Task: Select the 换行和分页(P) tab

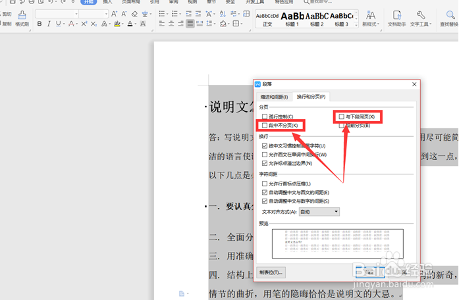Action: click(311, 97)
